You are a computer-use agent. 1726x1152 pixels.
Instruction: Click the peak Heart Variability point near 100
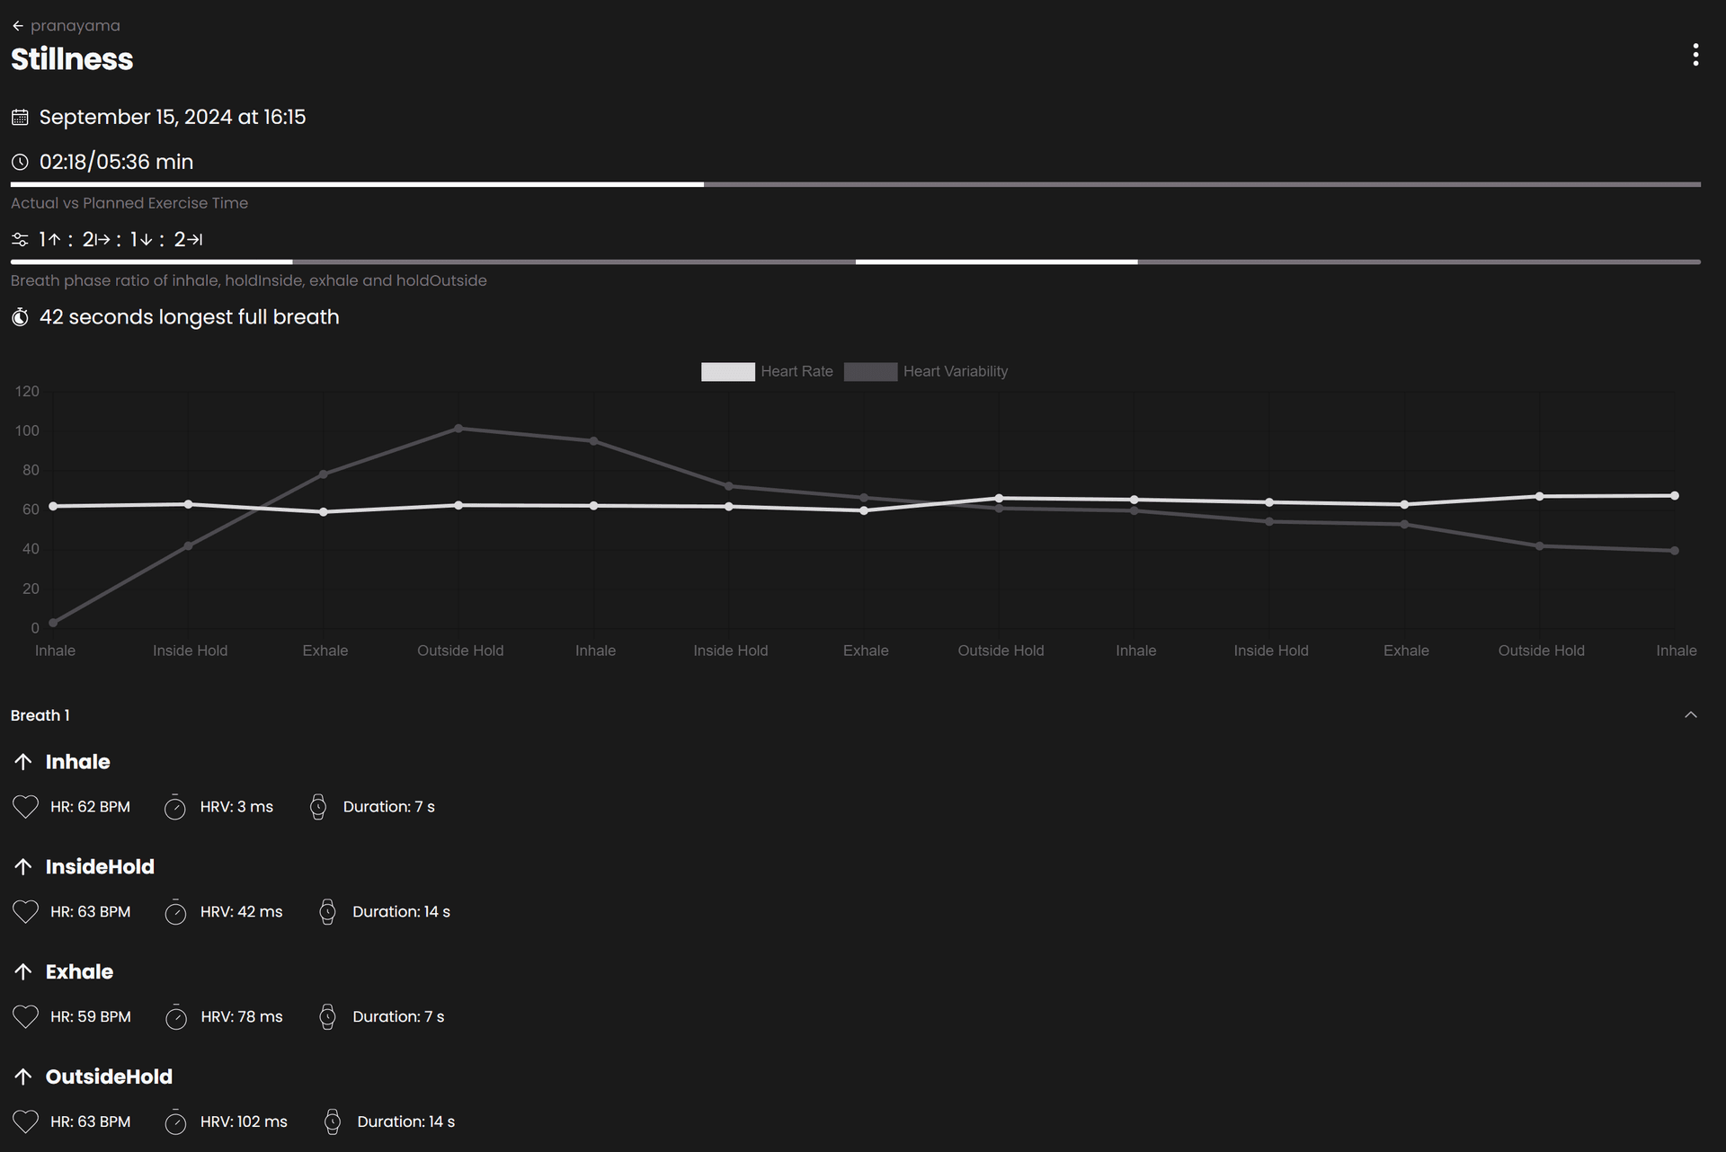pyautogui.click(x=458, y=429)
